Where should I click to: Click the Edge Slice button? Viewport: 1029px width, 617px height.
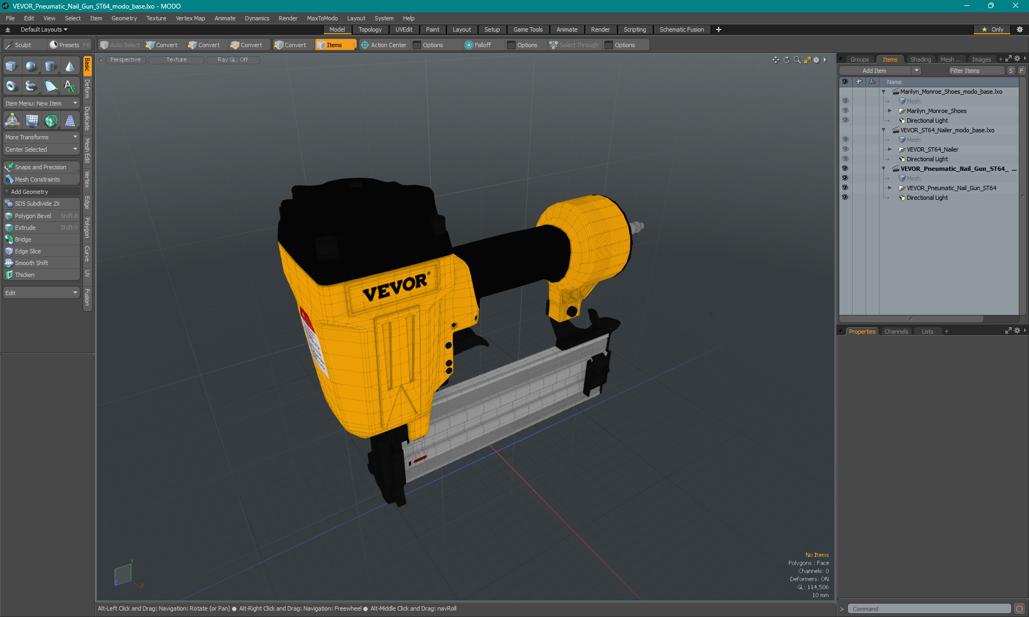41,251
